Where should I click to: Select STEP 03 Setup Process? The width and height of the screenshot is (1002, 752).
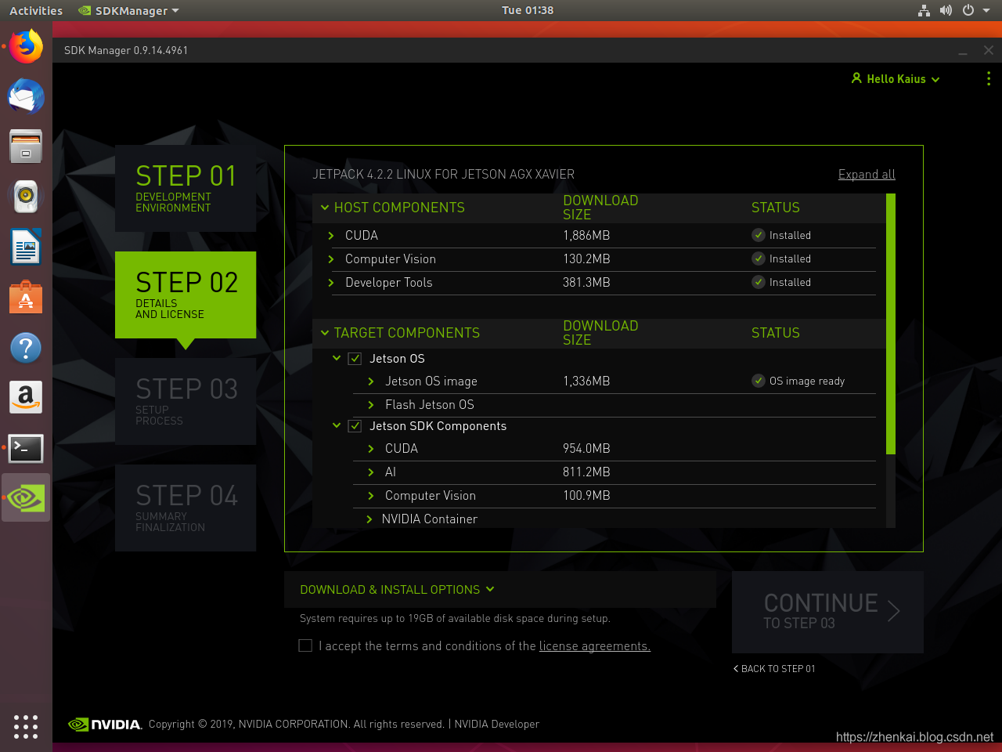tap(186, 401)
